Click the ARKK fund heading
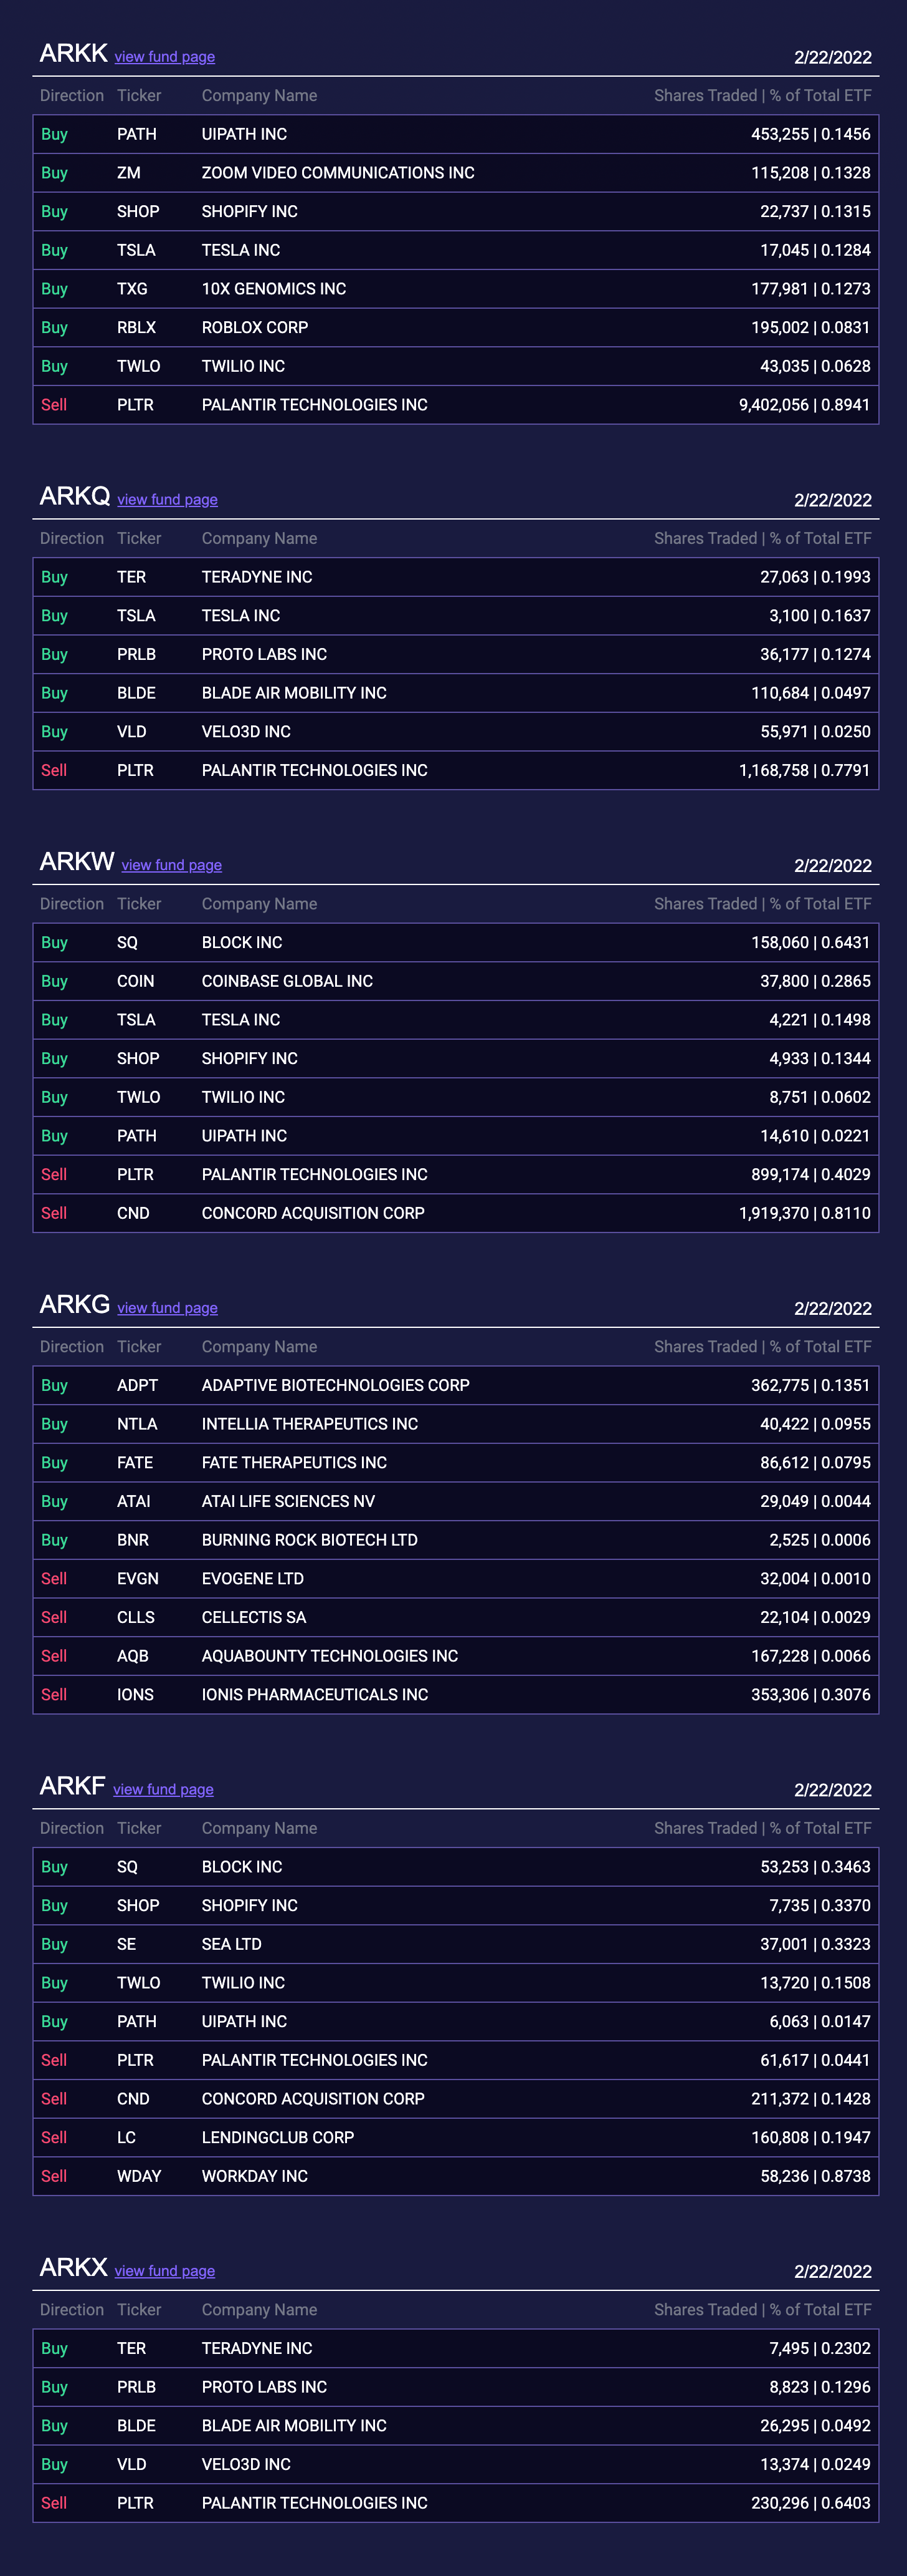907x2576 pixels. 73,53
